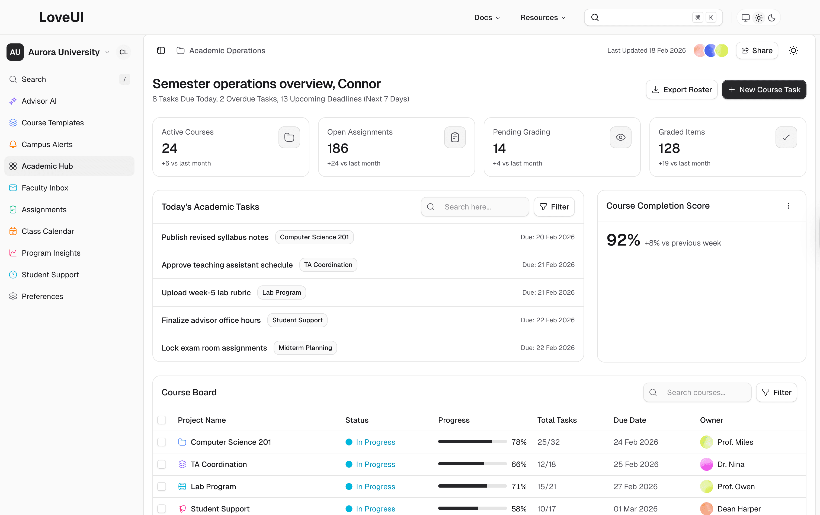Tick the Lab Program row checkbox

click(162, 487)
